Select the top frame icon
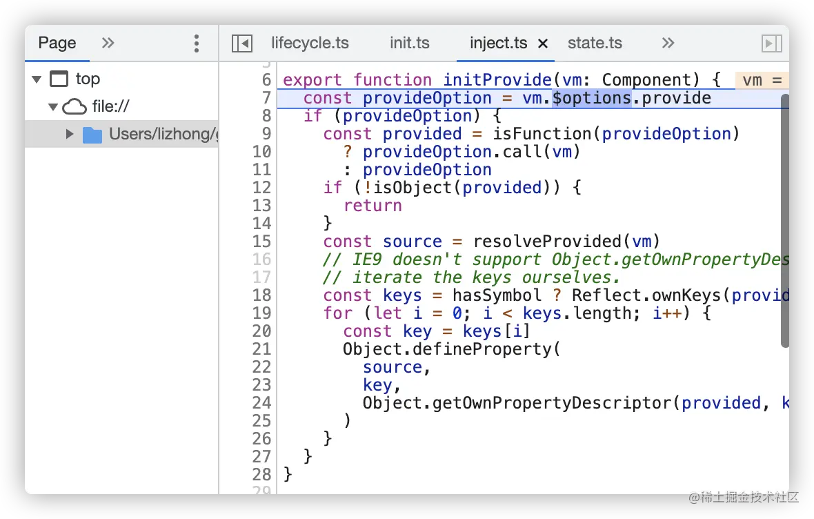814x519 pixels. [x=59, y=79]
